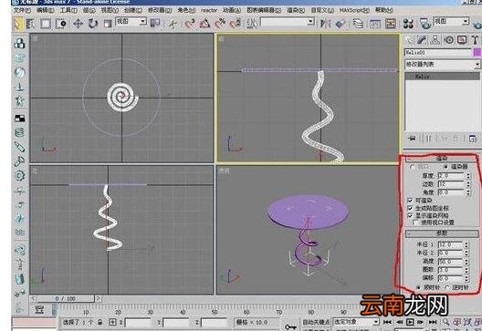Switch to the Modify command panel
The width and height of the screenshot is (482, 331).
pos(422,40)
